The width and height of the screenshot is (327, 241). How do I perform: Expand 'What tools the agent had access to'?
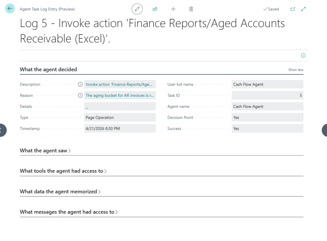63,171
